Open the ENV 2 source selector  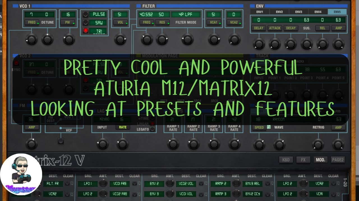[154, 184]
